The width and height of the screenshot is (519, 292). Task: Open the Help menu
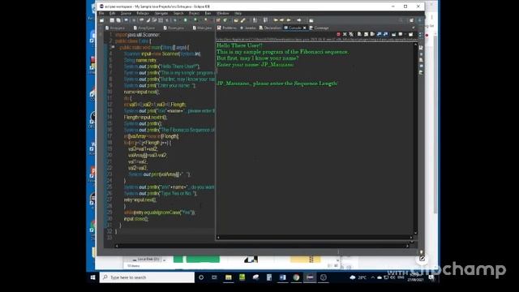[238, 13]
